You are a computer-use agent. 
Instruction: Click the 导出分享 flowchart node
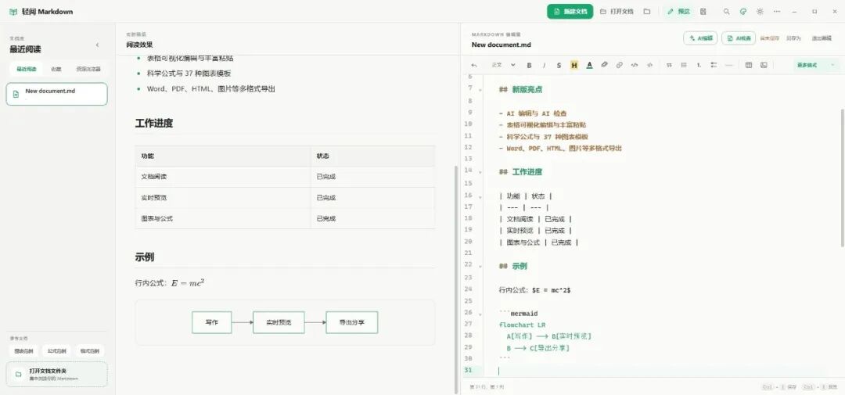click(x=352, y=322)
